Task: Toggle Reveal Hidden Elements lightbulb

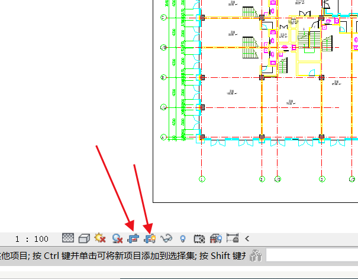Action: pyautogui.click(x=183, y=239)
